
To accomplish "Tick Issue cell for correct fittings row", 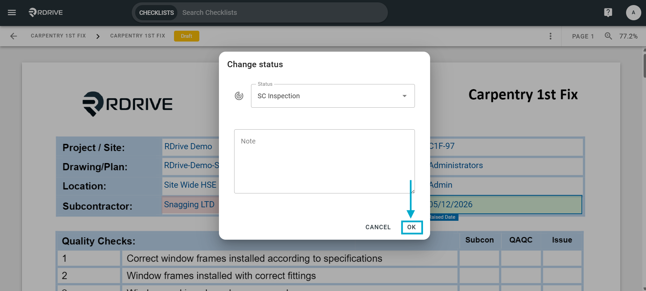I will [x=562, y=275].
